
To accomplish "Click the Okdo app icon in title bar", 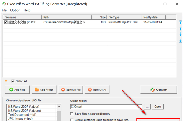I will coord(4,4).
